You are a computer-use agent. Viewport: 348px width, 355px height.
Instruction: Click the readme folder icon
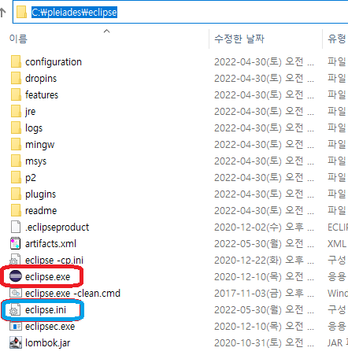[16, 210]
